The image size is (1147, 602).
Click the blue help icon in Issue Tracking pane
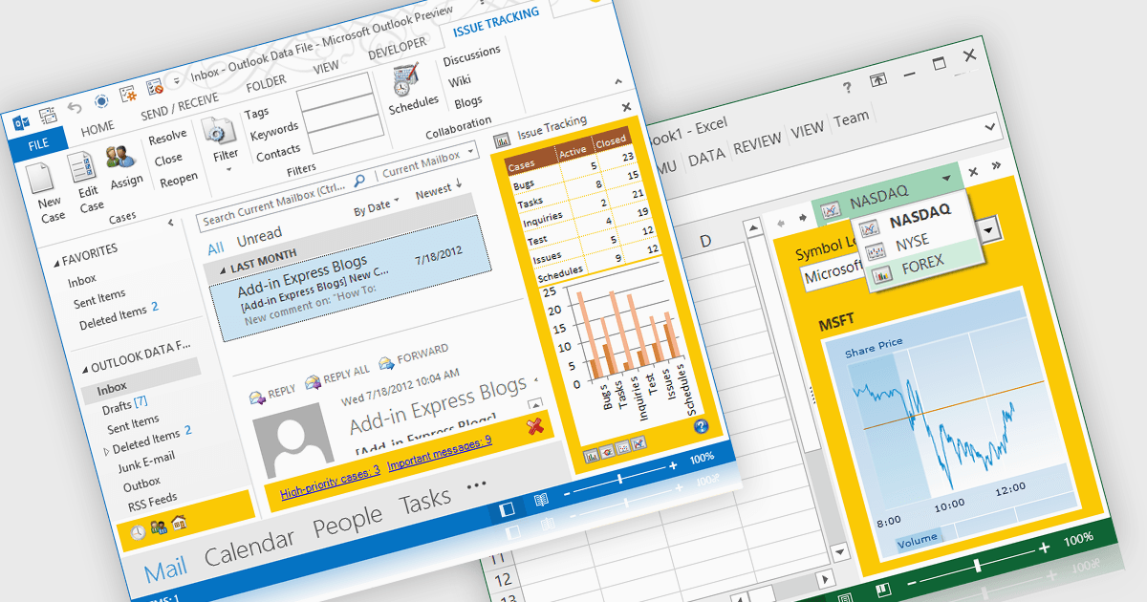click(701, 426)
